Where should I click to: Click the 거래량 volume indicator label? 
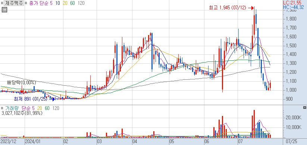pyautogui.click(x=12, y=108)
